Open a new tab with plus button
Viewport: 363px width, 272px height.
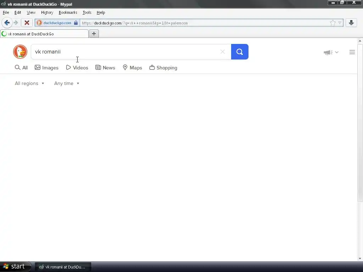94,34
